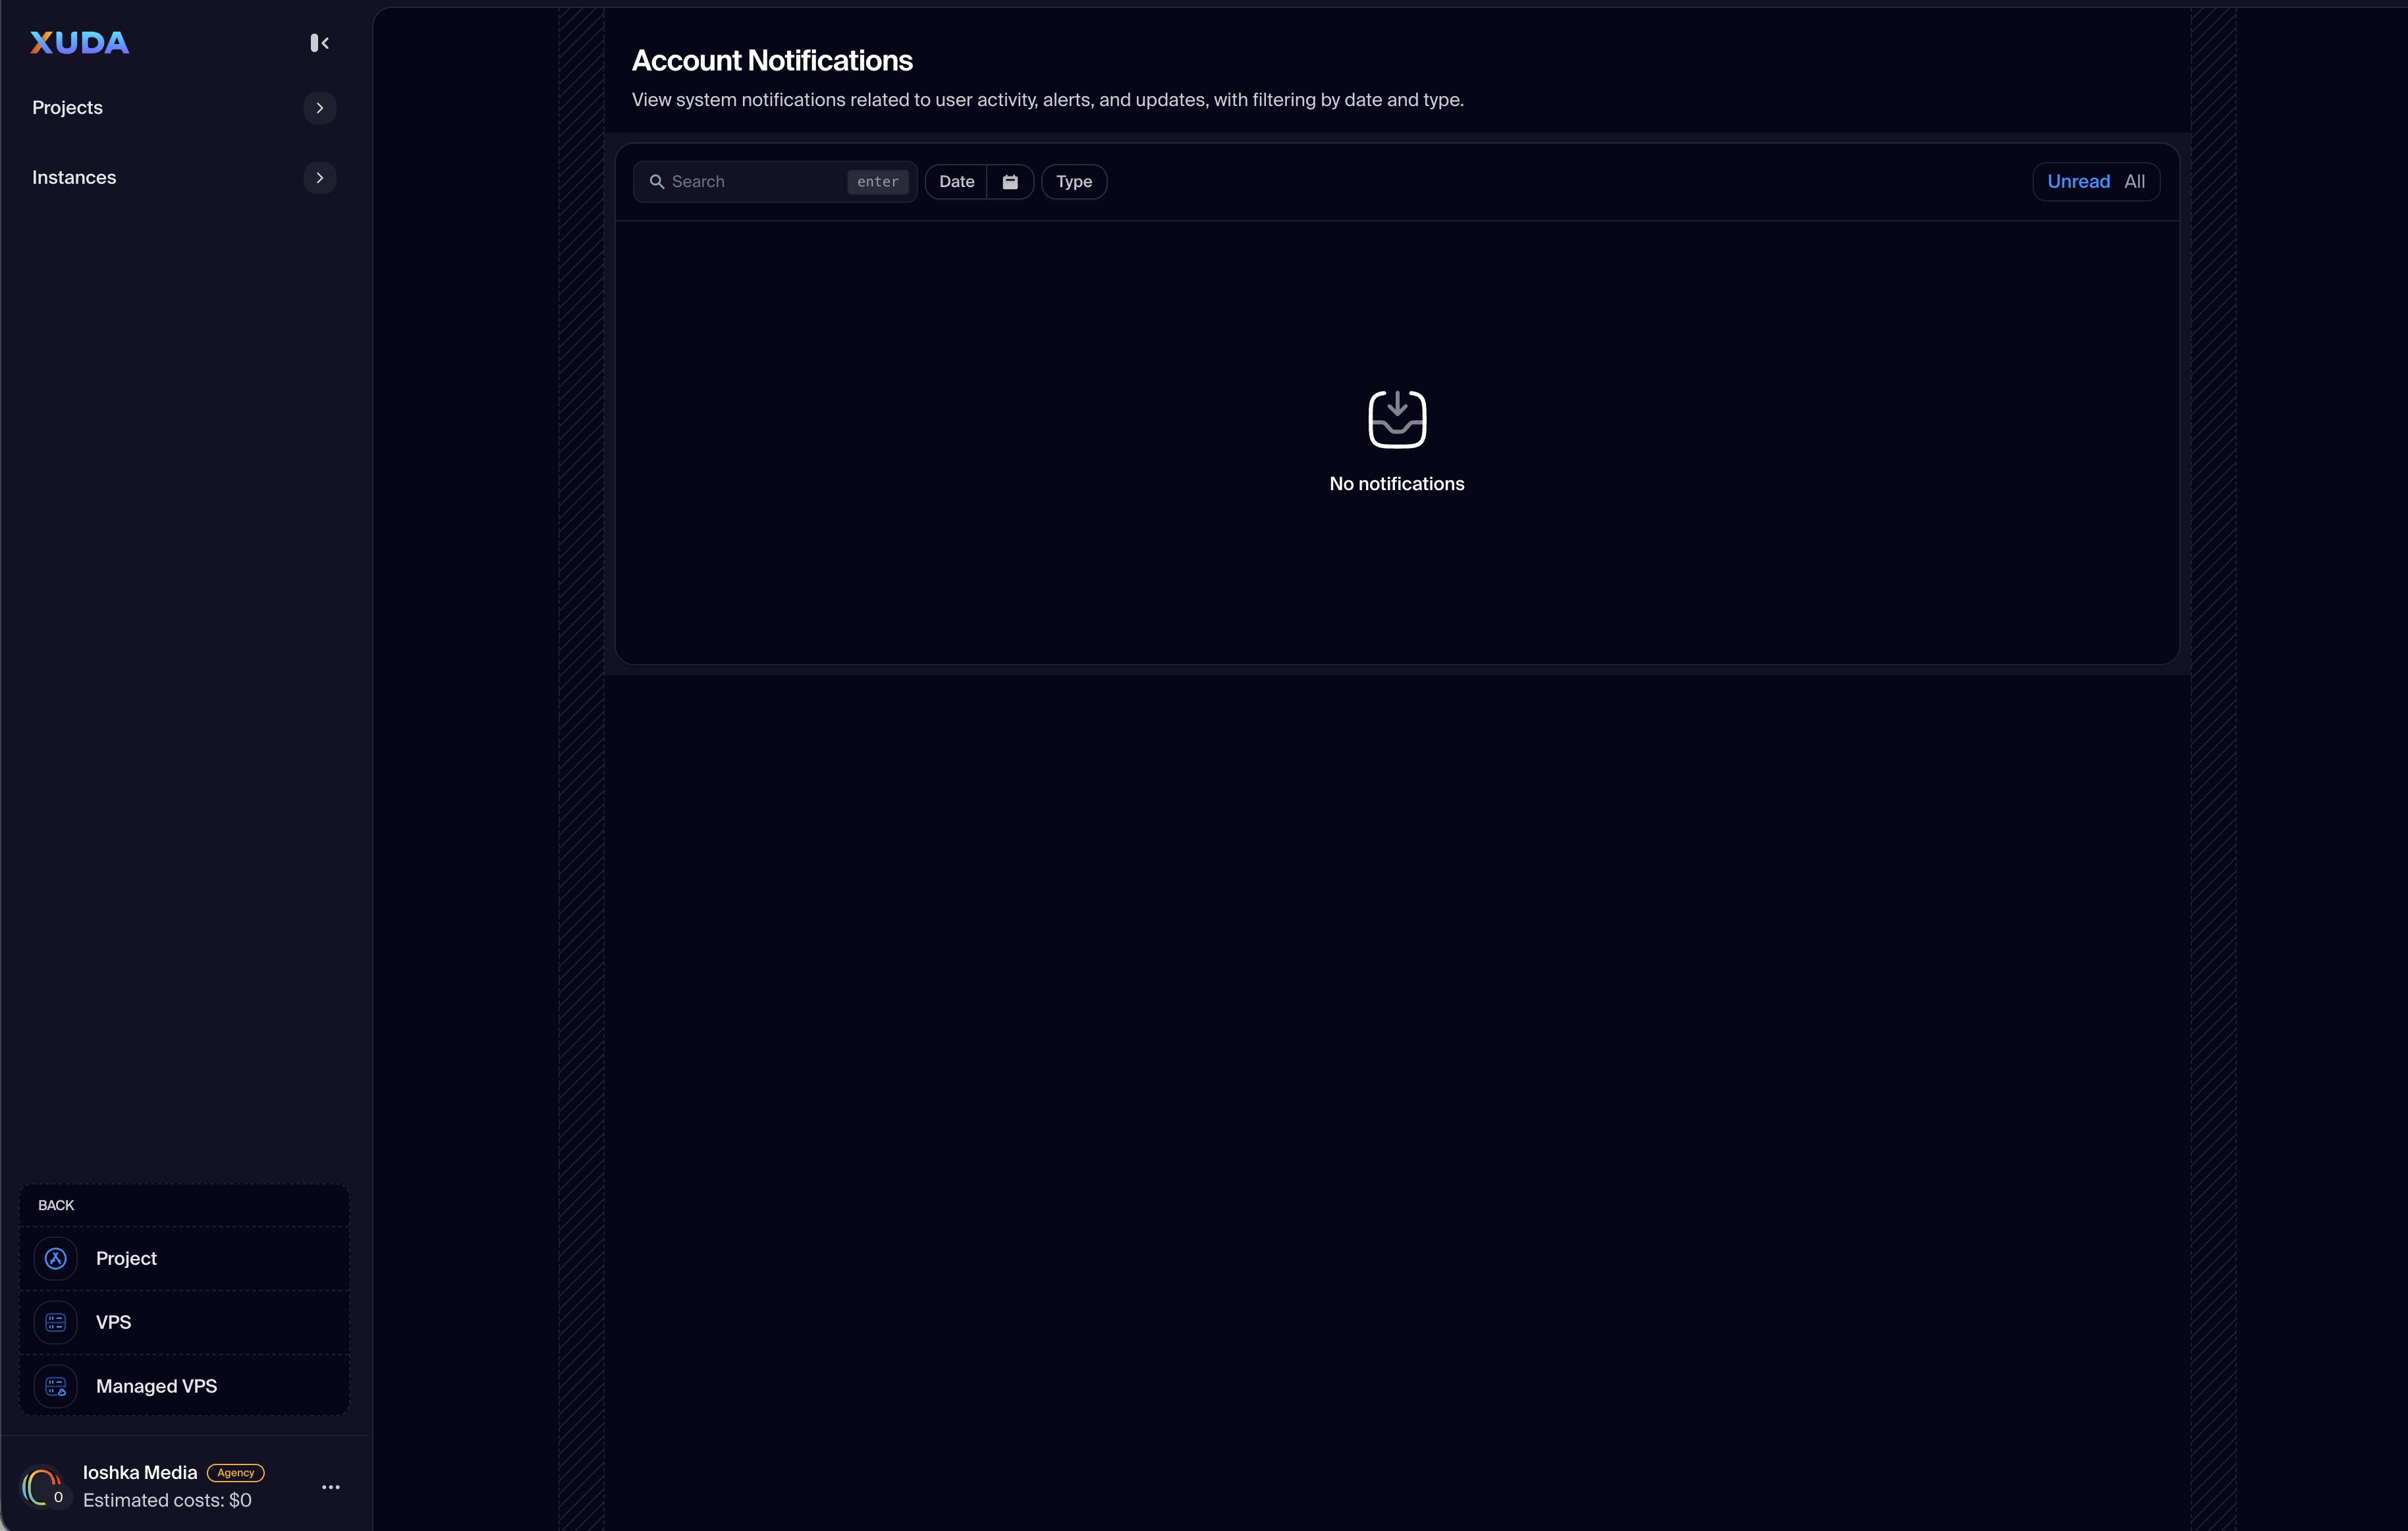The image size is (2408, 1531).
Task: Expand the Projects section chevron
Action: click(x=319, y=108)
